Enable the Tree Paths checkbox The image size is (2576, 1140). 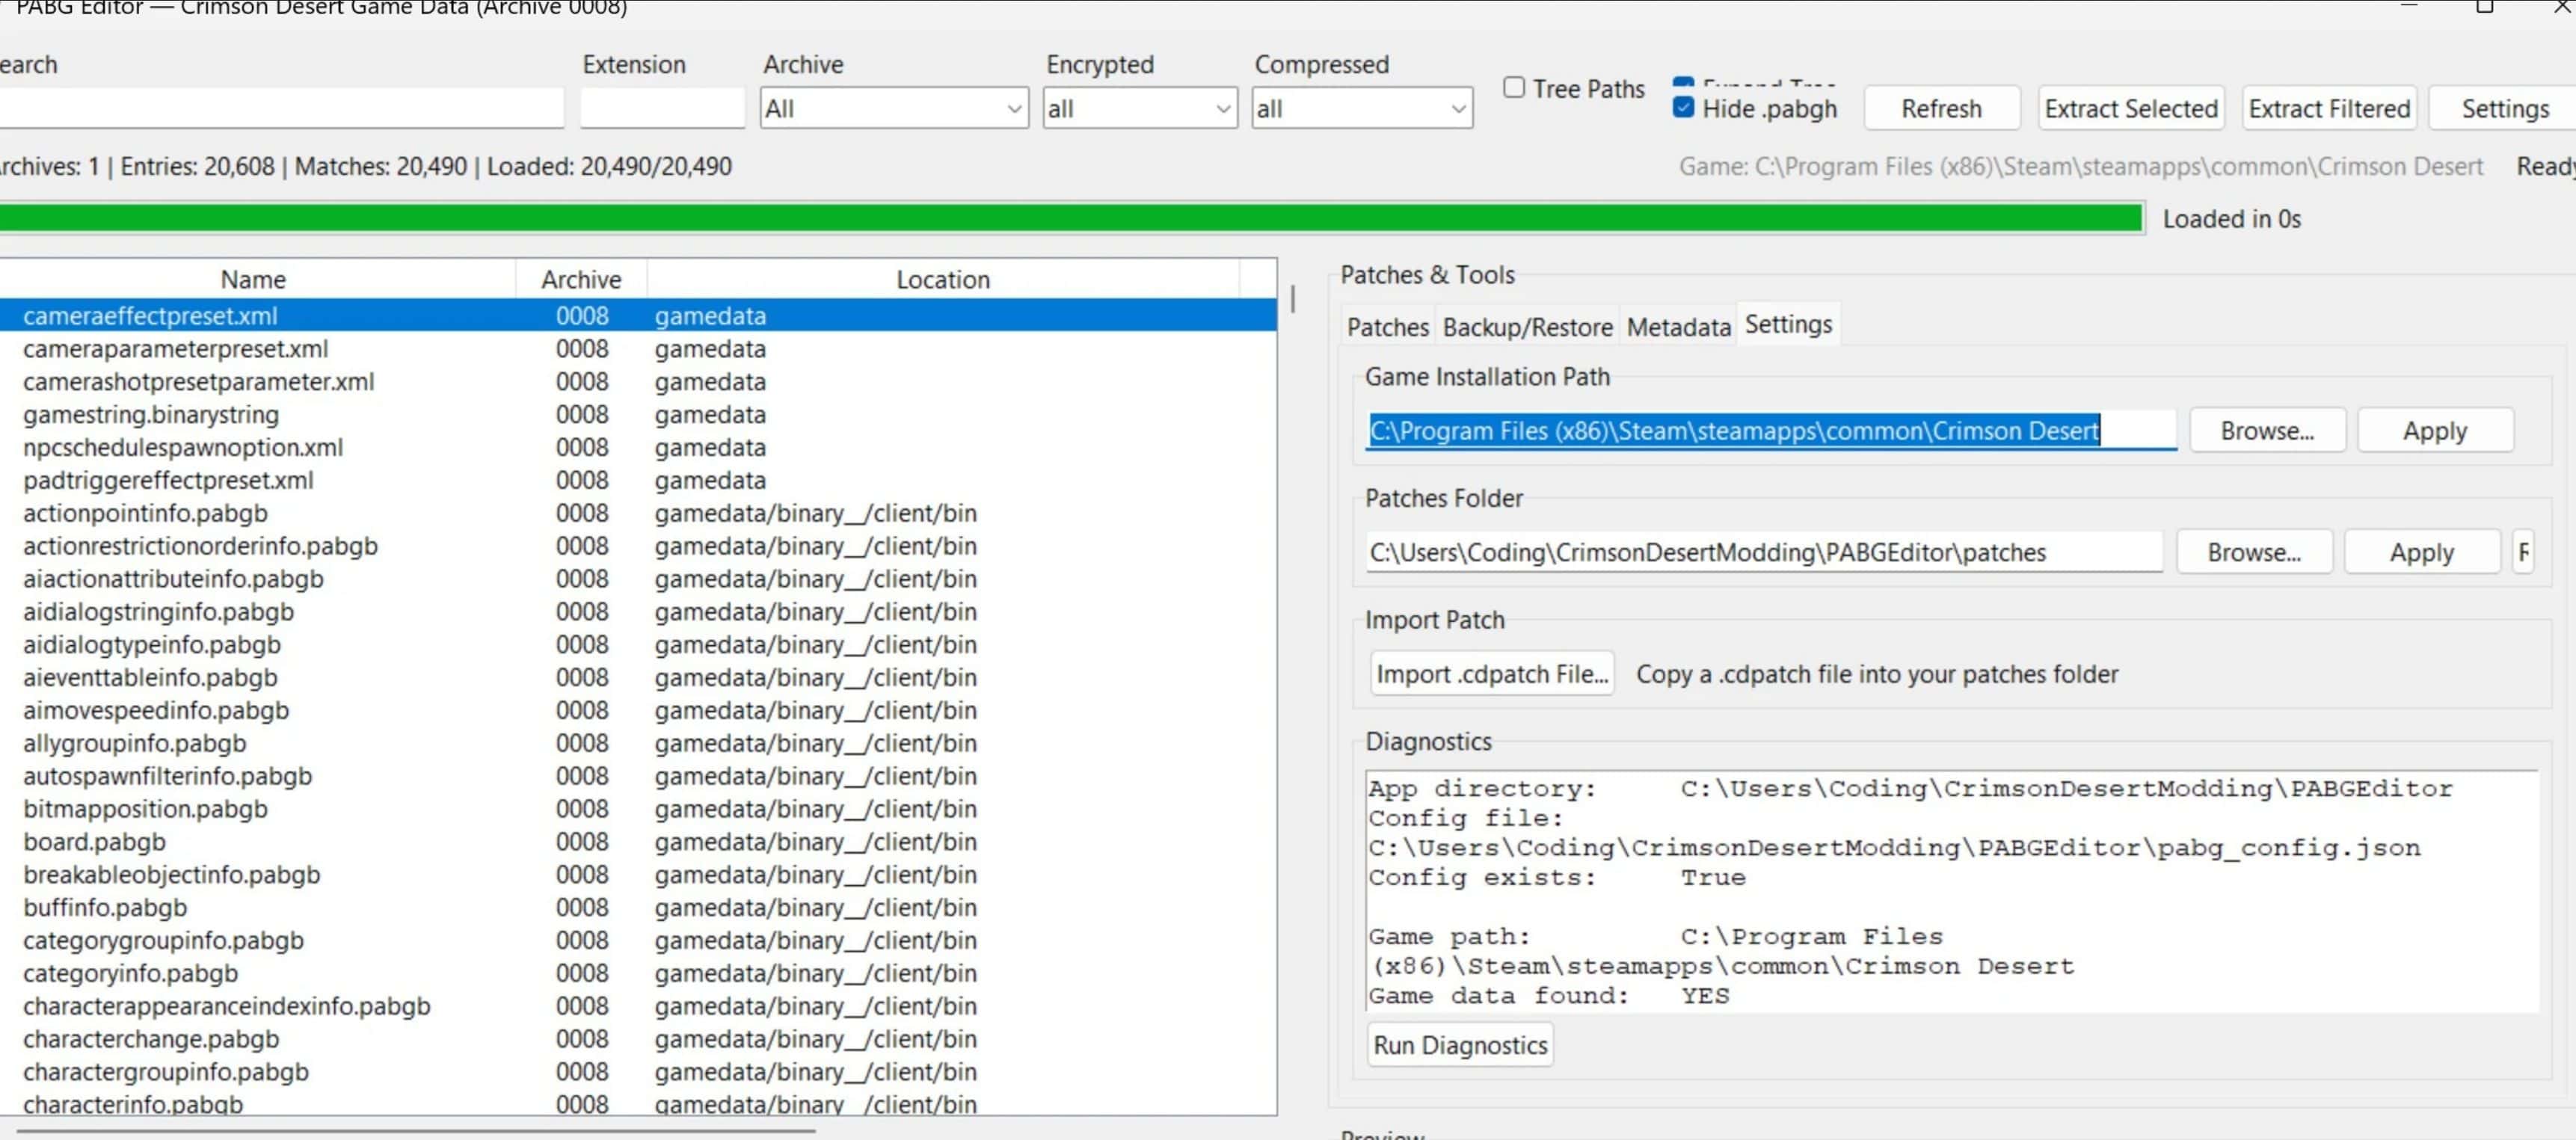point(1514,88)
